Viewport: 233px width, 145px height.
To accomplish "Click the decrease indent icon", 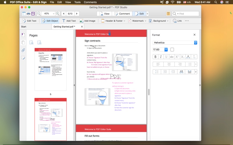I will tap(173, 72).
